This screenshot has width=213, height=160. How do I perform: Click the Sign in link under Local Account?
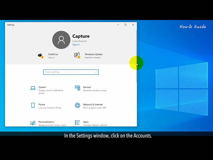pos(76,45)
